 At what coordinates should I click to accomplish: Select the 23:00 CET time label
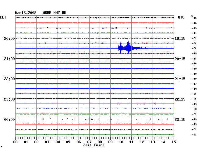tap(9, 99)
